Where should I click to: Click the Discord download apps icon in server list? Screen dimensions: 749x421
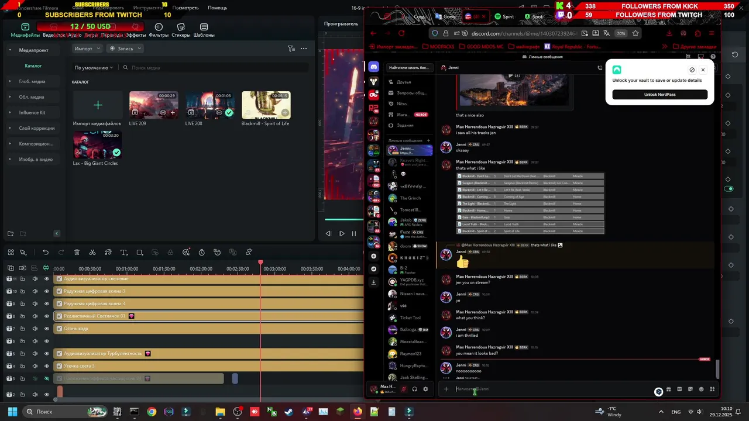[374, 282]
